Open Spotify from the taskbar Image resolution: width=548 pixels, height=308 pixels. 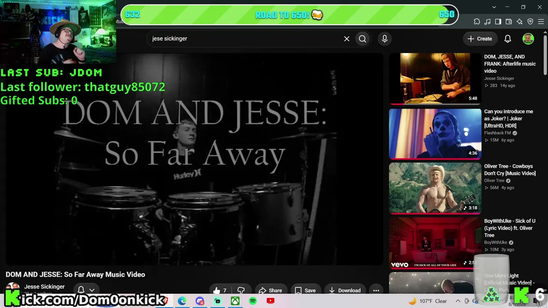coord(253,301)
